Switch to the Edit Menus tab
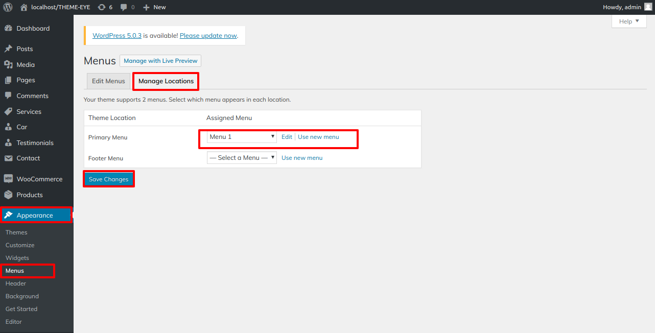655x333 pixels. point(108,81)
